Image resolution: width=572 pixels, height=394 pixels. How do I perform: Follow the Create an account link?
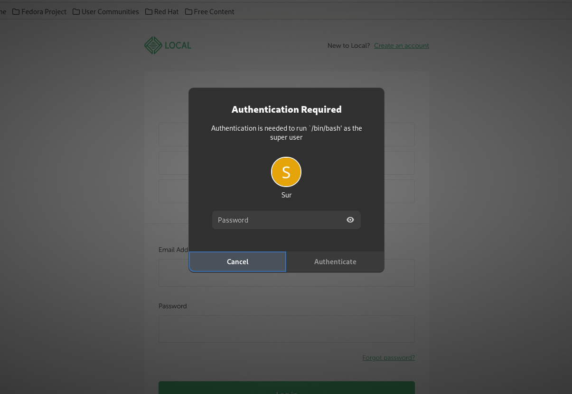[x=401, y=45]
